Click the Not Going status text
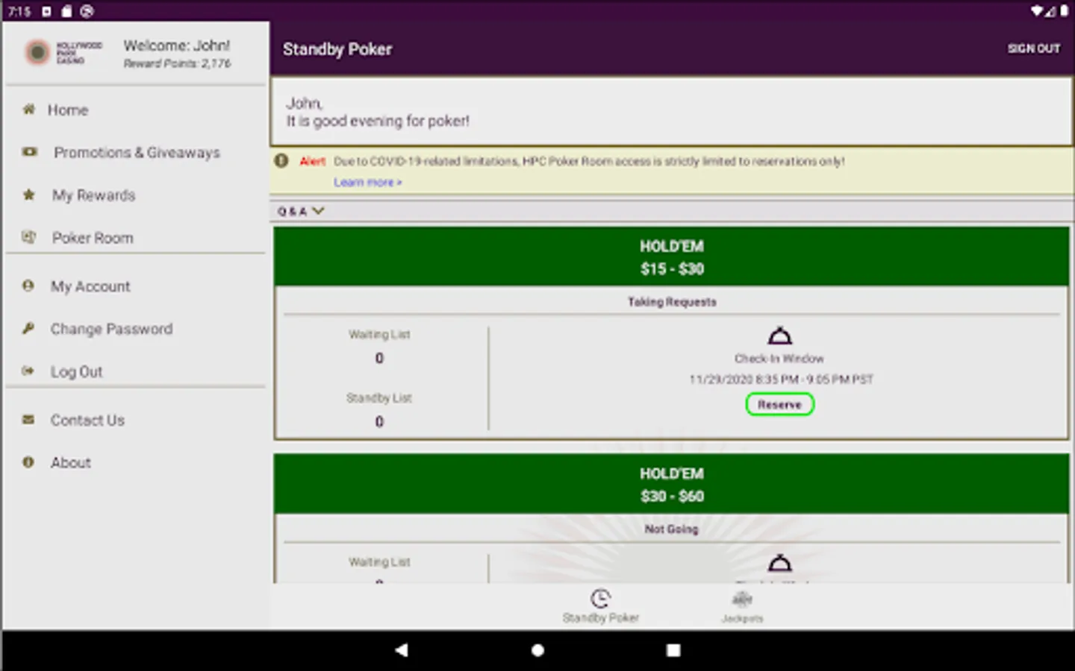 point(671,529)
